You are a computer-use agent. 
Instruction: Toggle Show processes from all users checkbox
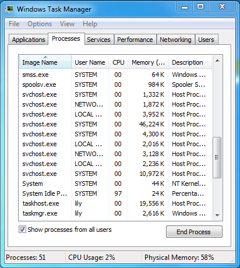click(22, 230)
